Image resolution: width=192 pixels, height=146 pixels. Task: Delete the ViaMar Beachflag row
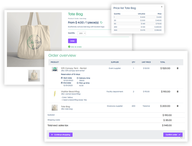pyautogui.click(x=178, y=91)
